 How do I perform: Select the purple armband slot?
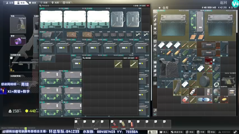[x=18, y=41]
